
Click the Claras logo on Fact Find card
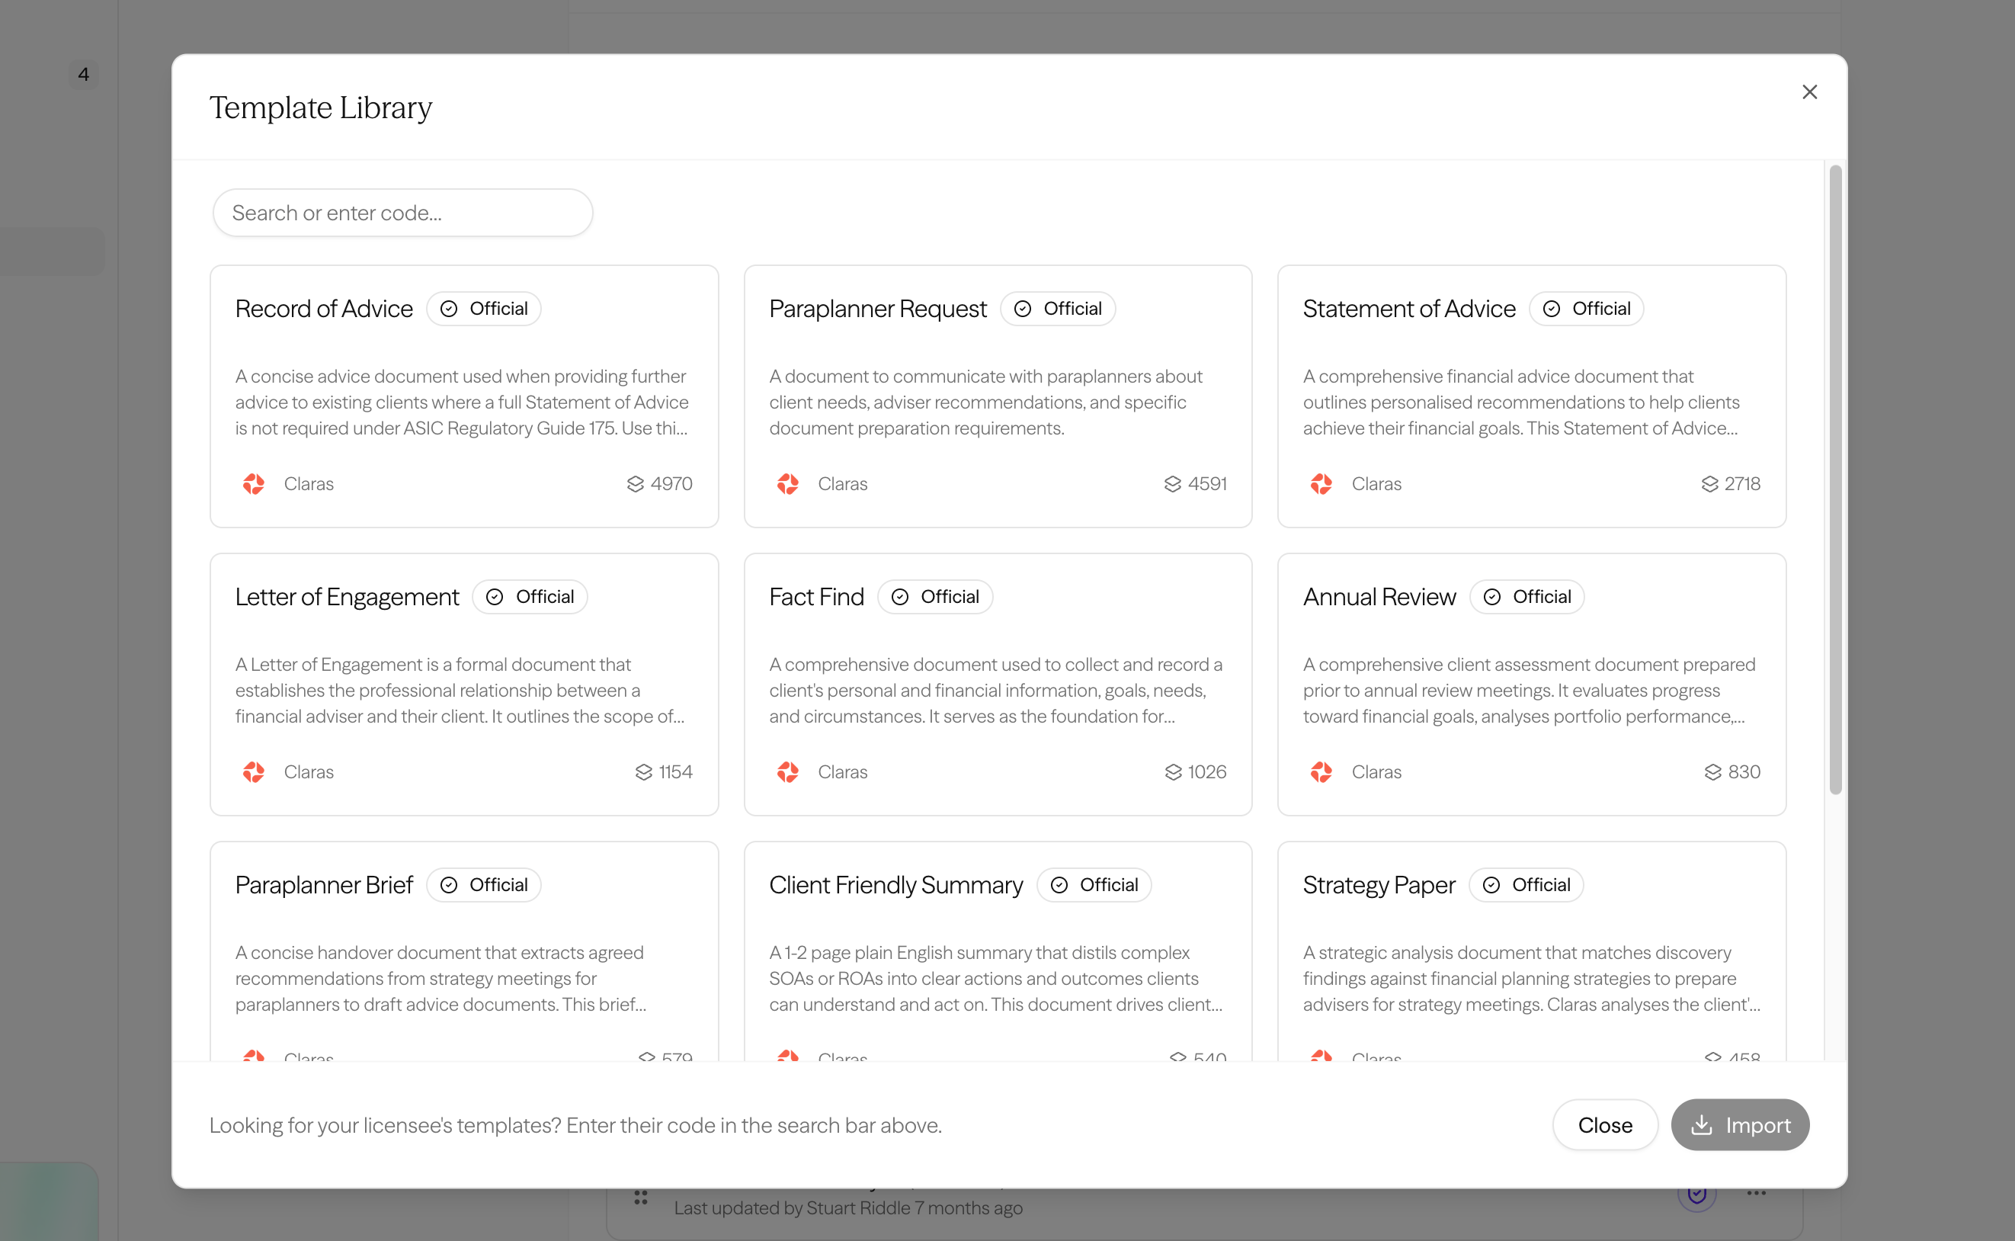coord(787,772)
